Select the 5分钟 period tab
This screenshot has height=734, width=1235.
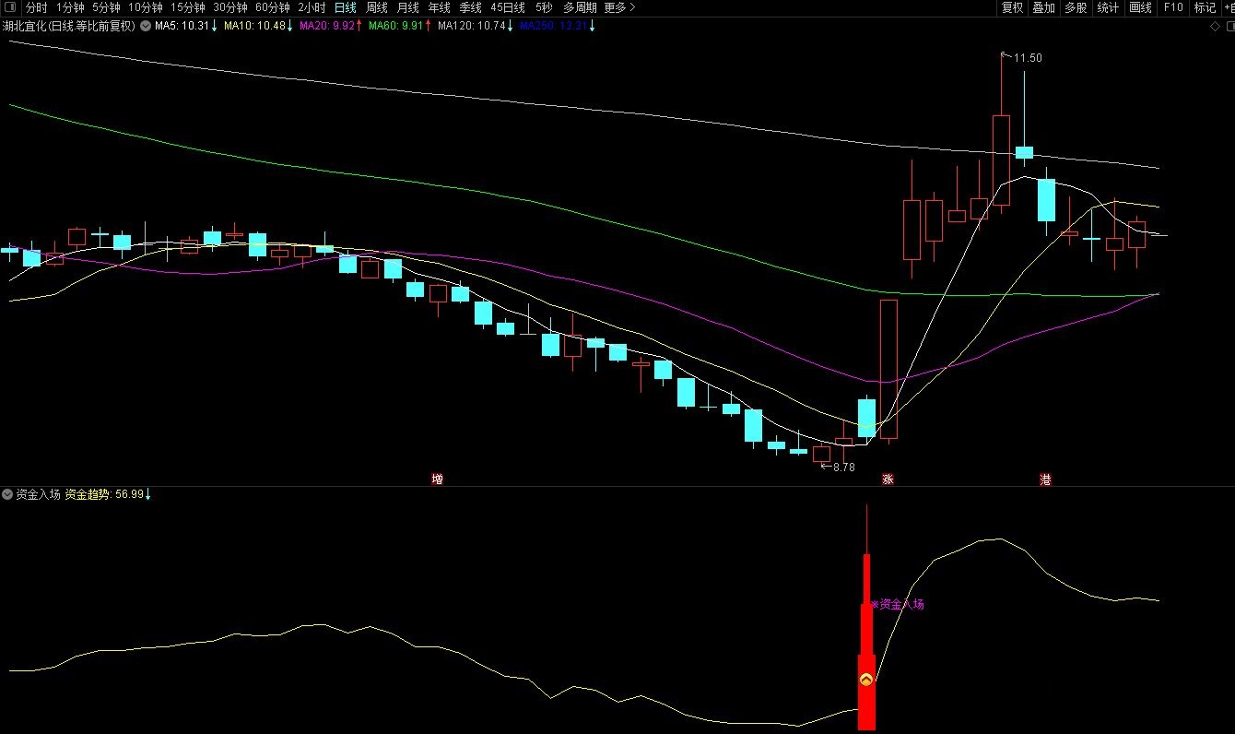106,7
